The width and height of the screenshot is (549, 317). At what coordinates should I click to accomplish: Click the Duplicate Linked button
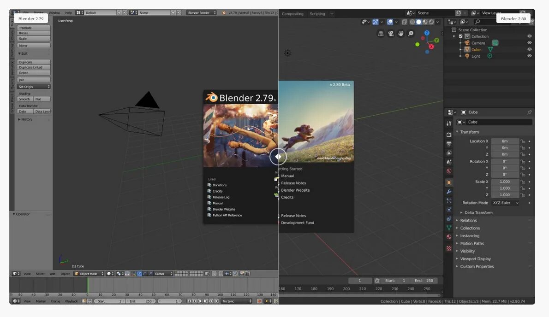point(34,67)
